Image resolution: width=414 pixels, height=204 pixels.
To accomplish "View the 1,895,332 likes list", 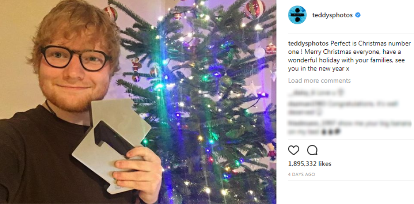I will [x=309, y=164].
